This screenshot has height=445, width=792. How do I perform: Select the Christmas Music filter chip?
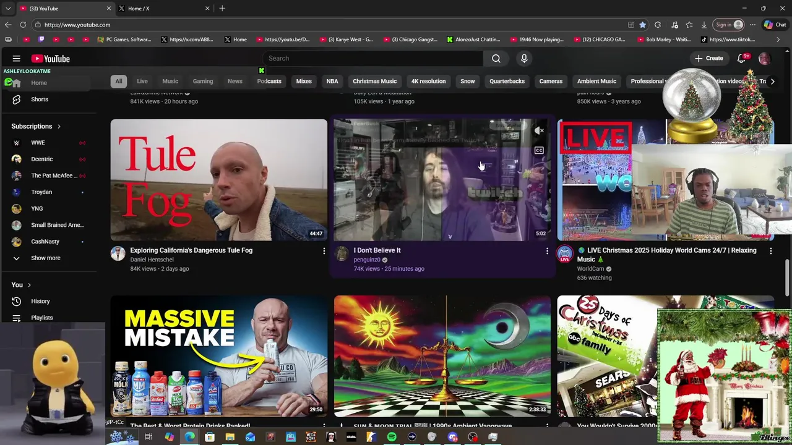[374, 81]
